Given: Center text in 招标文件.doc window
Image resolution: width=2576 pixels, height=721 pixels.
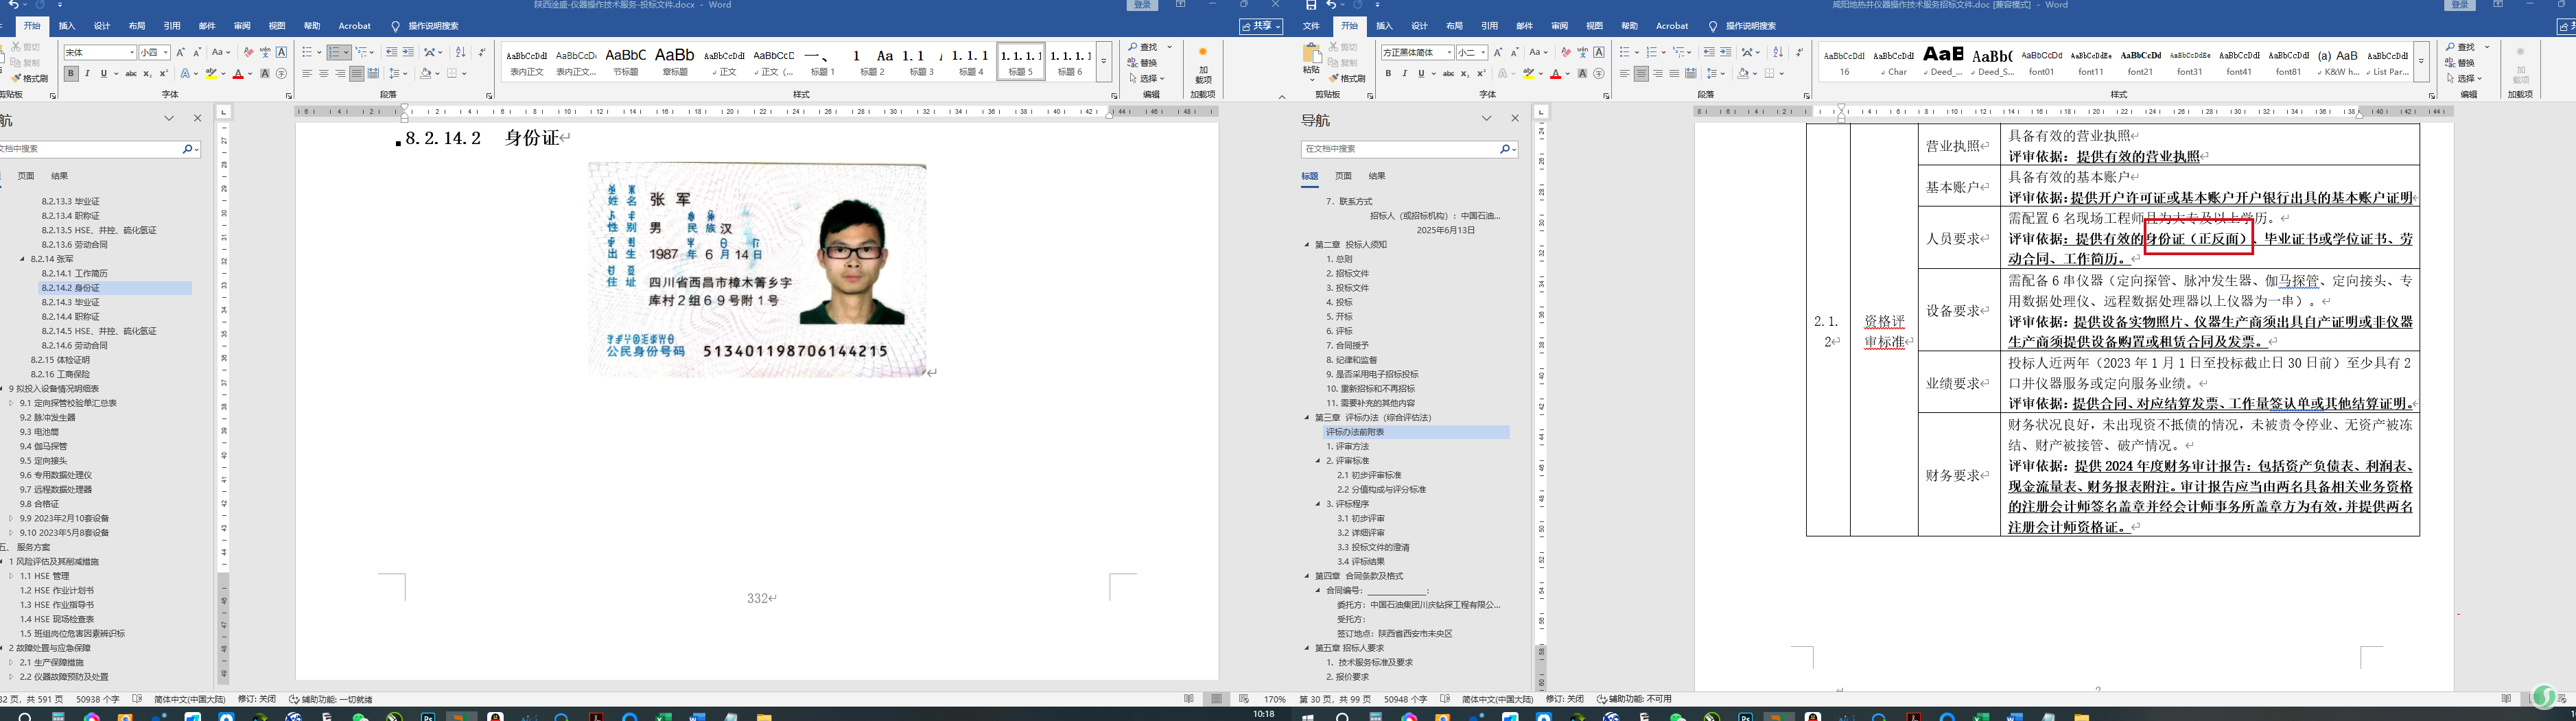Looking at the screenshot, I should tap(1641, 73).
